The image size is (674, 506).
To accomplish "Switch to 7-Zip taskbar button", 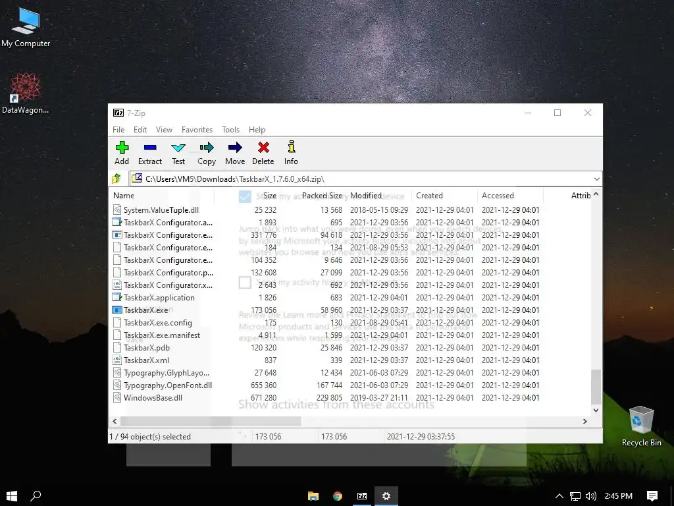I will coord(363,496).
